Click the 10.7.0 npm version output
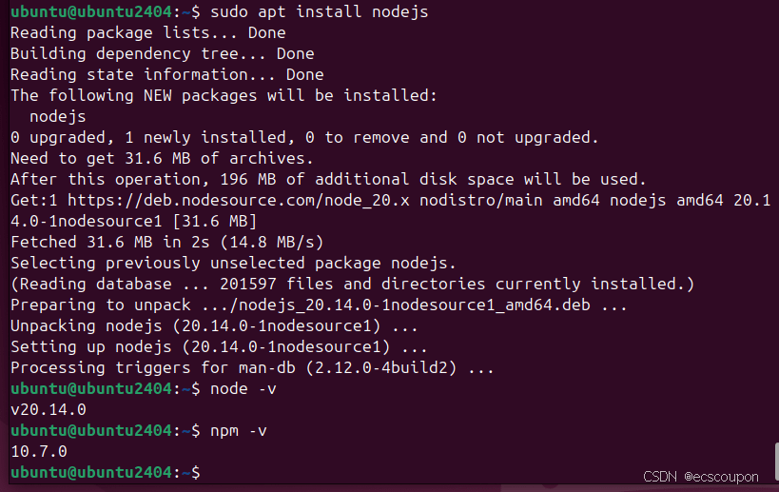Screen dimensions: 779x492 click(x=39, y=451)
